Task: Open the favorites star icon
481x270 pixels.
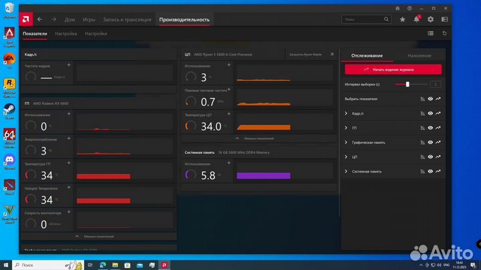Action: click(402, 19)
